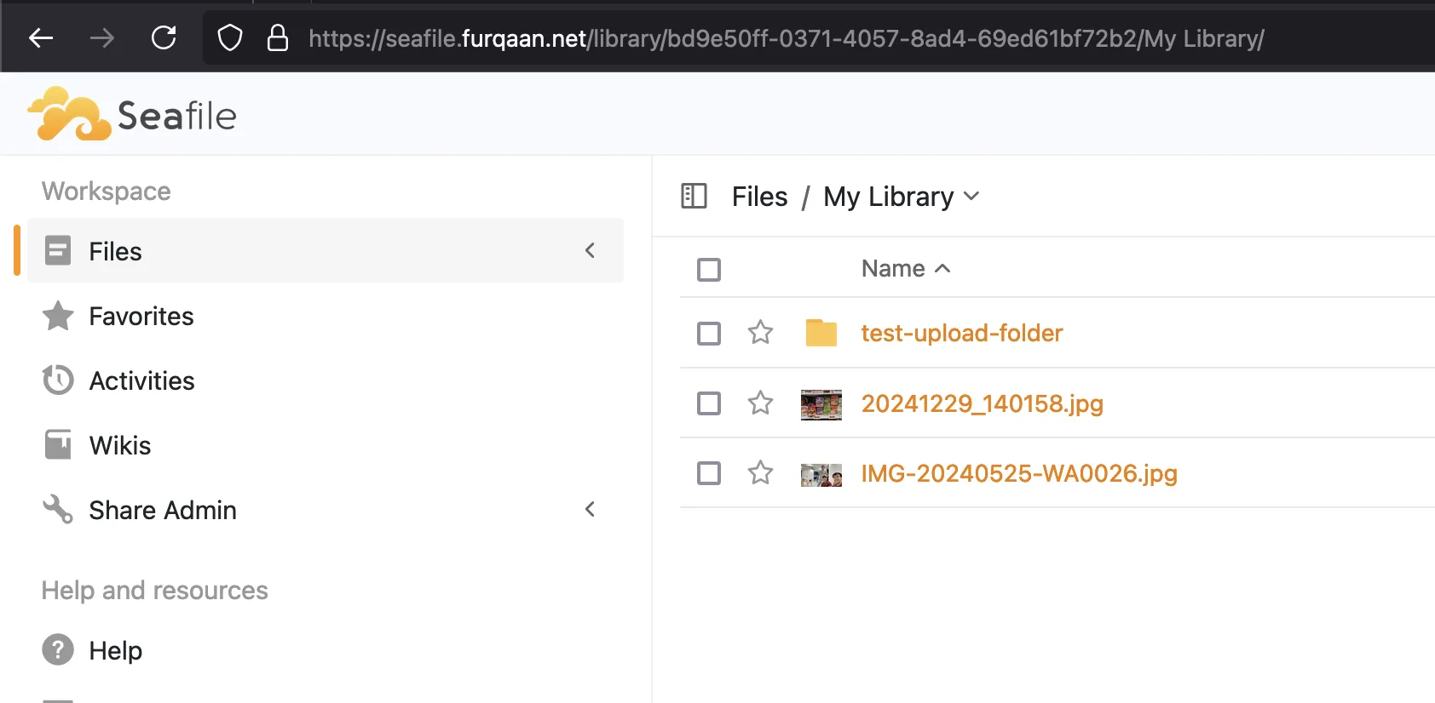The image size is (1435, 703).
Task: Open the 20241229_140158.jpg thumbnail image
Action: [x=821, y=404]
